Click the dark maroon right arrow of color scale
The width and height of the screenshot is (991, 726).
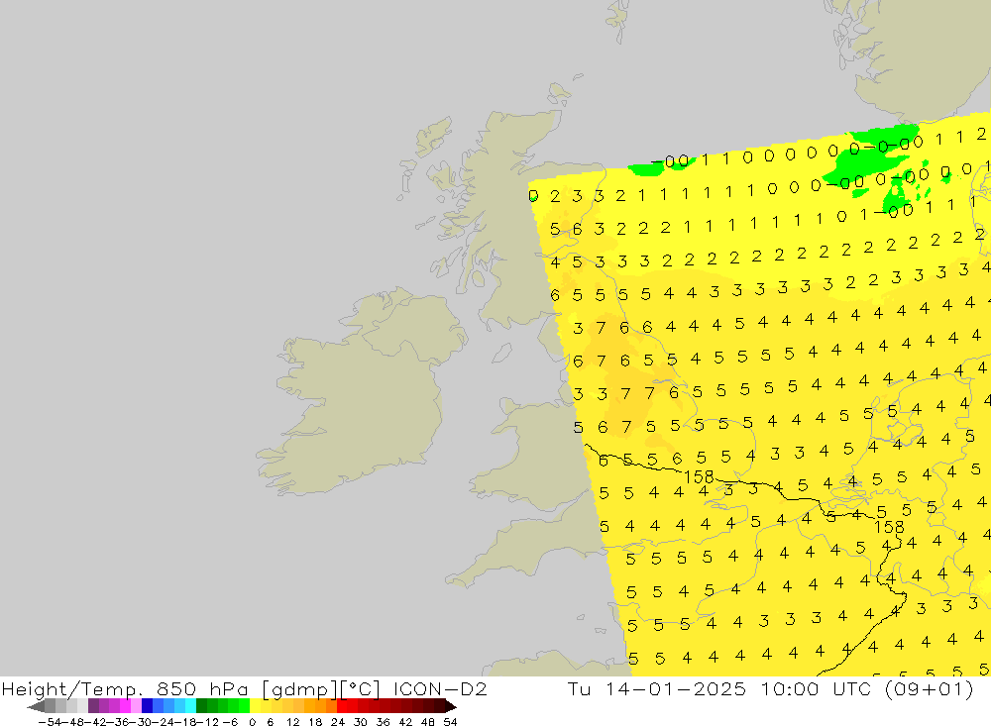pos(449,706)
